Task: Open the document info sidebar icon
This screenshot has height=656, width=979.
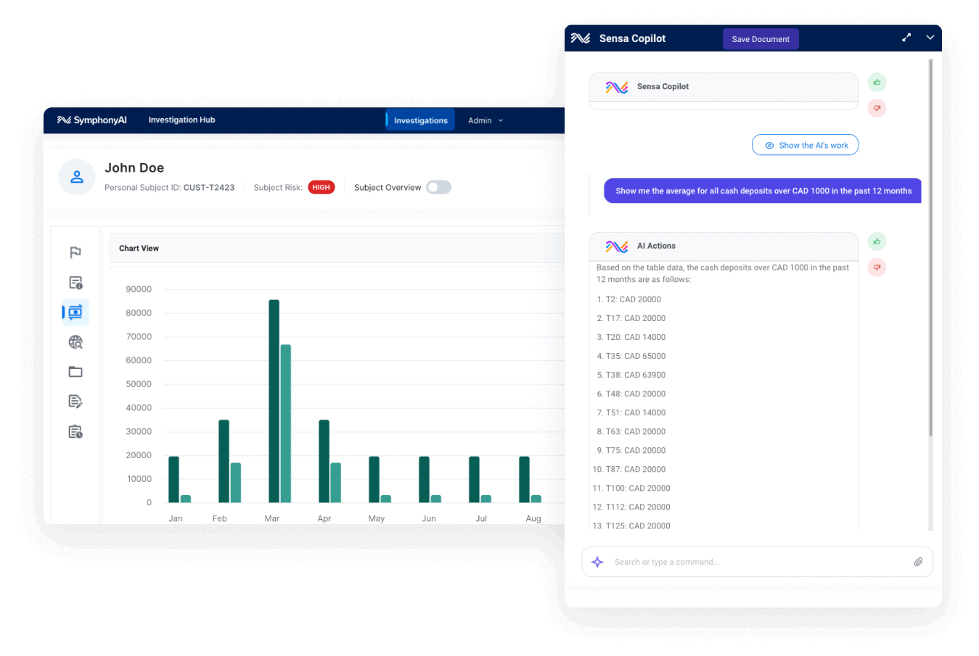Action: pos(75,283)
